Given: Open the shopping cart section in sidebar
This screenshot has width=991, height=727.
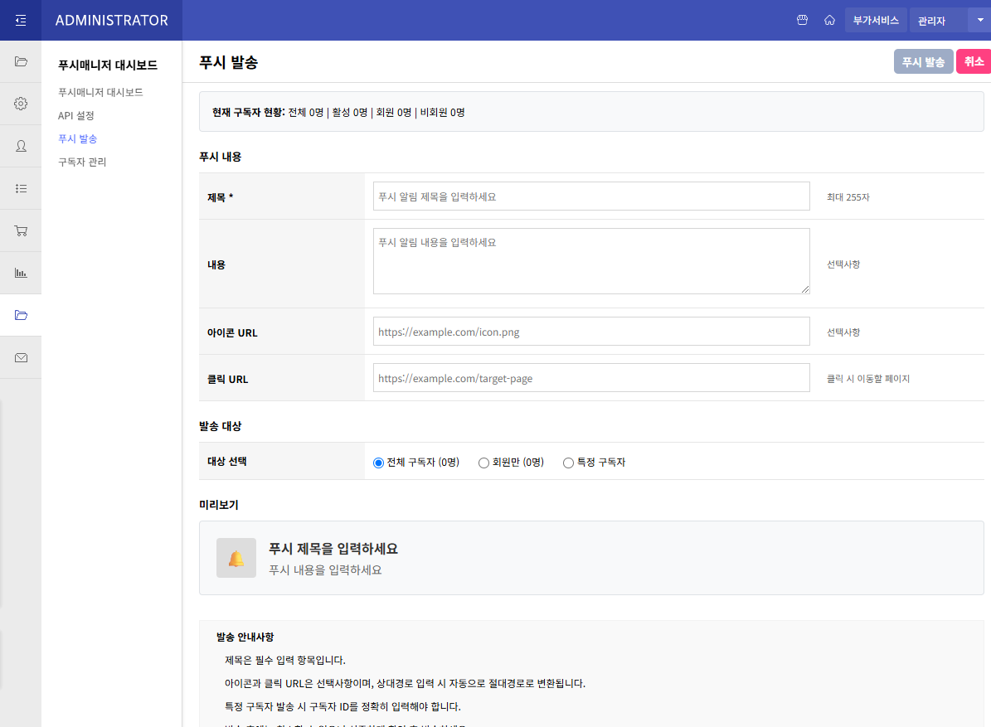Looking at the screenshot, I should click(21, 230).
